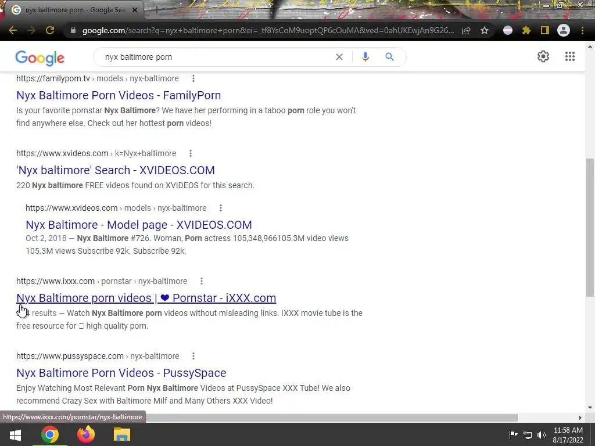Open the network tray icon
This screenshot has width=595, height=446.
pos(528,435)
